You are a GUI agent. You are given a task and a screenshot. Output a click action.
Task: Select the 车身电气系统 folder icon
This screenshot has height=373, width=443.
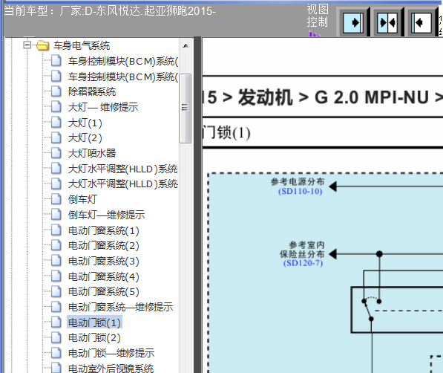[x=42, y=45]
